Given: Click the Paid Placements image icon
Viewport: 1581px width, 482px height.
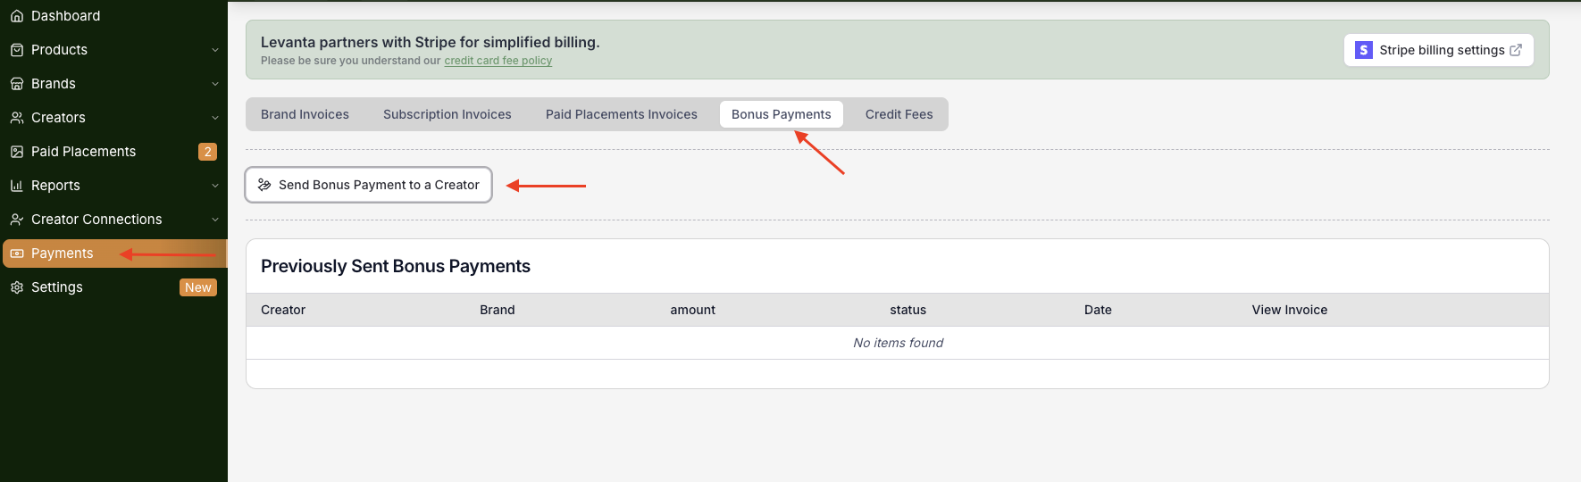Looking at the screenshot, I should coord(17,152).
